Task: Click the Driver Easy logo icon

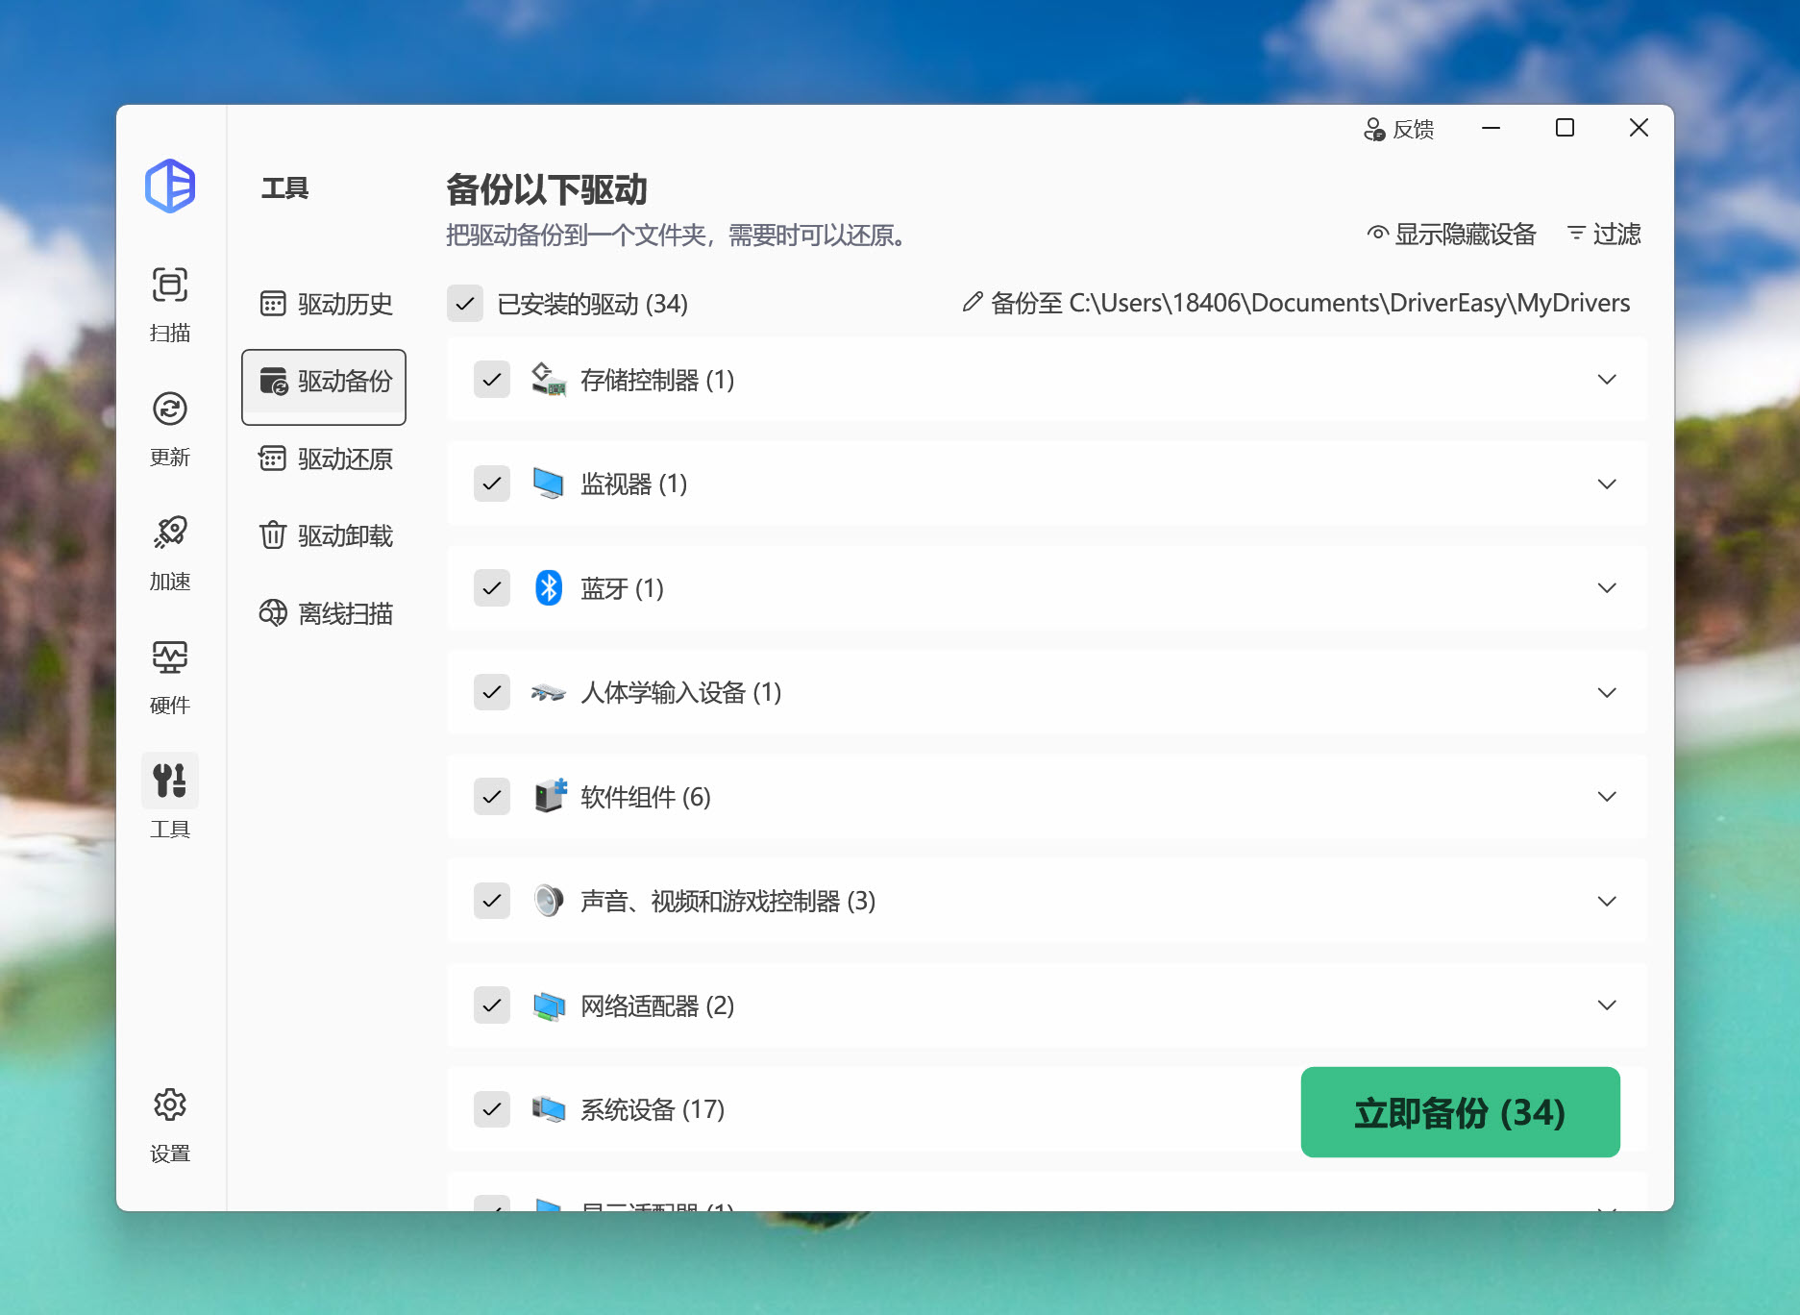Action: click(170, 186)
